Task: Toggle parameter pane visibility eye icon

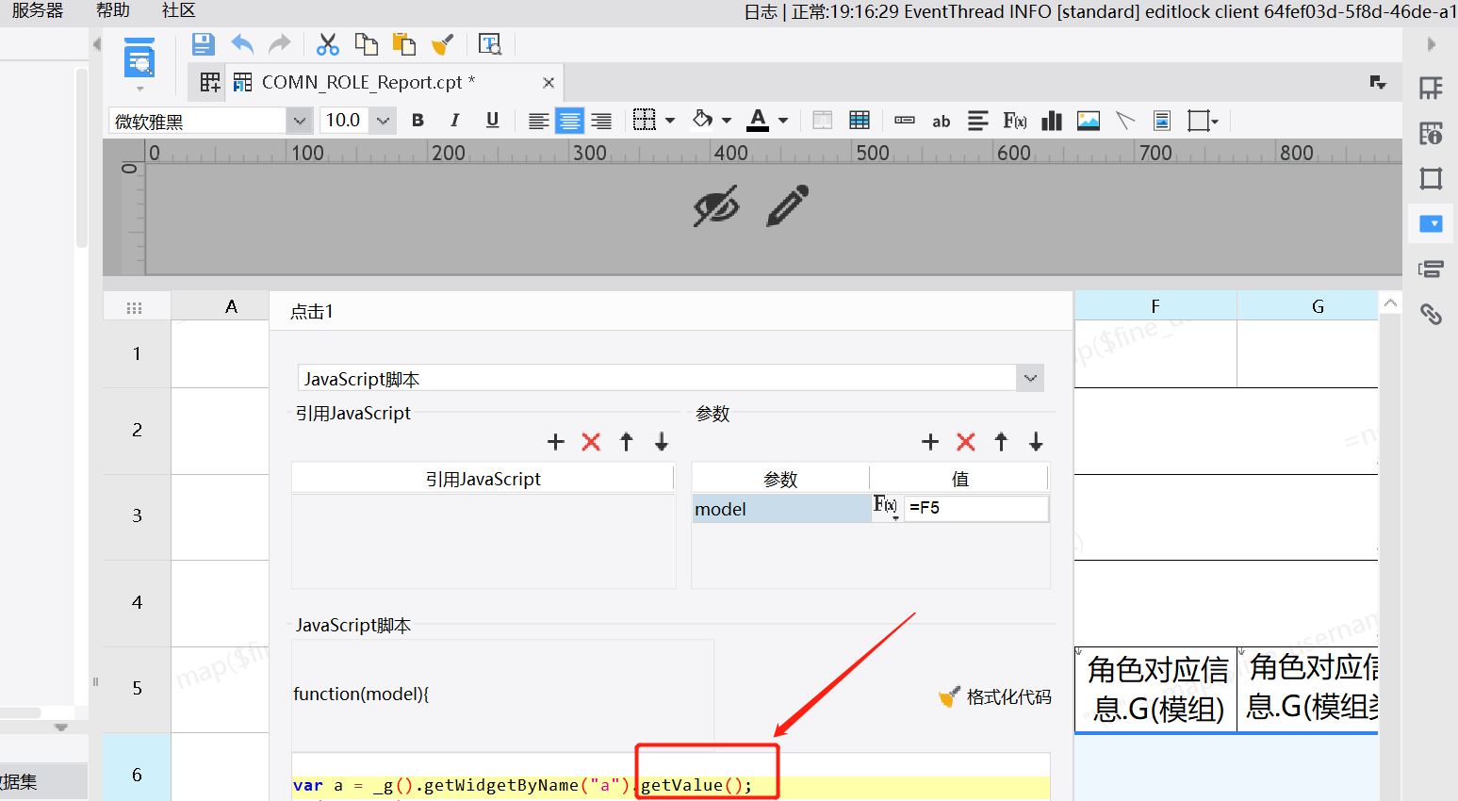Action: tap(716, 205)
